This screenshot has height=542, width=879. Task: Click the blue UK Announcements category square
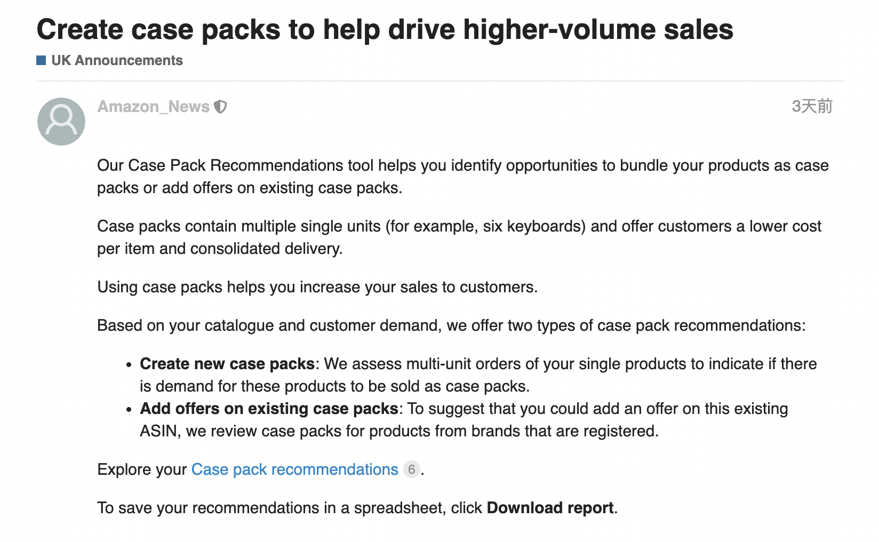pos(41,60)
